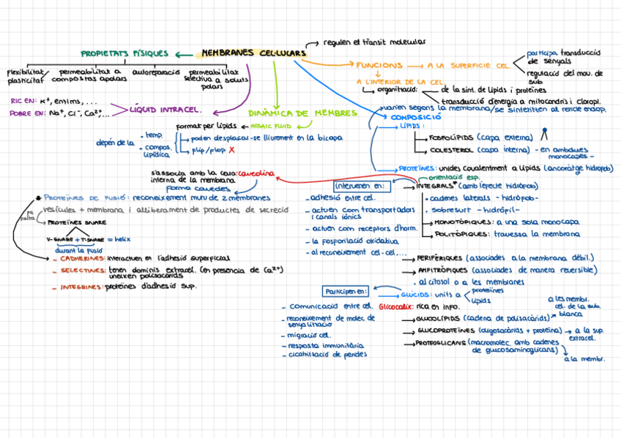This screenshot has height=438, width=621.
Task: Select 'COLESTEROL (capa interna)' entry
Action: click(480, 150)
